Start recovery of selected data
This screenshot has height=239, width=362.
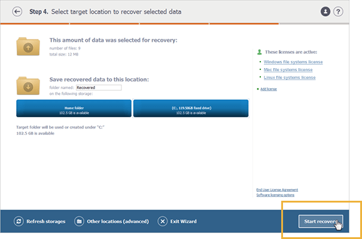(x=321, y=222)
